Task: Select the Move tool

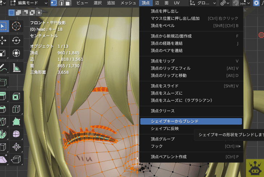Action: point(3,40)
